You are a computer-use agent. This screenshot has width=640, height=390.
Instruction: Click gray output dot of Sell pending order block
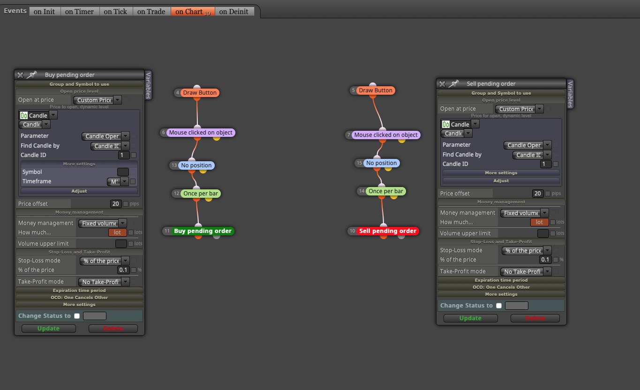click(401, 236)
